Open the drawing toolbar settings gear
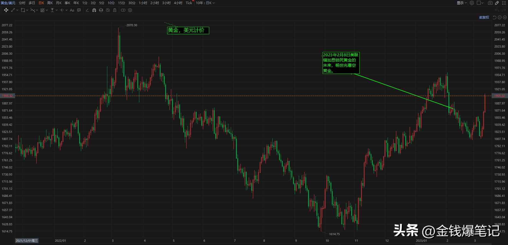 pyautogui.click(x=130, y=10)
